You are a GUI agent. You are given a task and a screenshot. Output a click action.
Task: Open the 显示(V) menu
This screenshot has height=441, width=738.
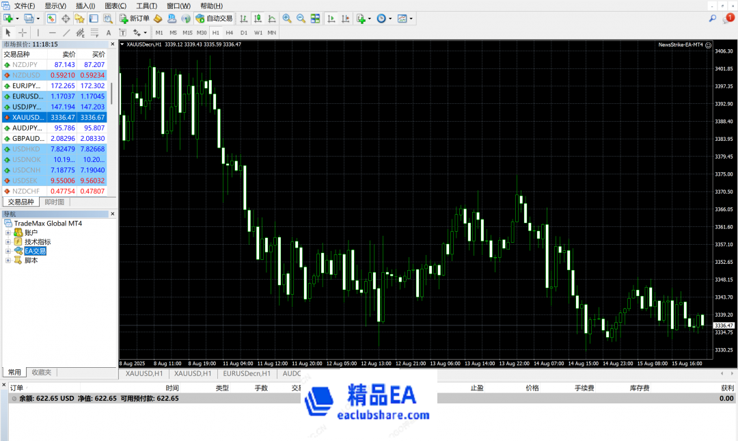tap(55, 5)
